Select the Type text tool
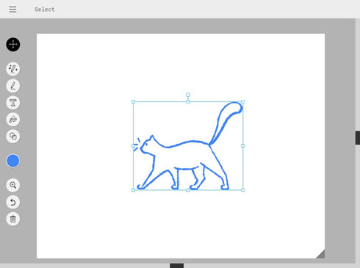360x268 pixels. pyautogui.click(x=13, y=103)
